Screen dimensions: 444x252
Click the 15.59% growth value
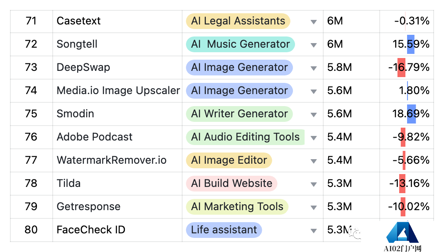(411, 44)
